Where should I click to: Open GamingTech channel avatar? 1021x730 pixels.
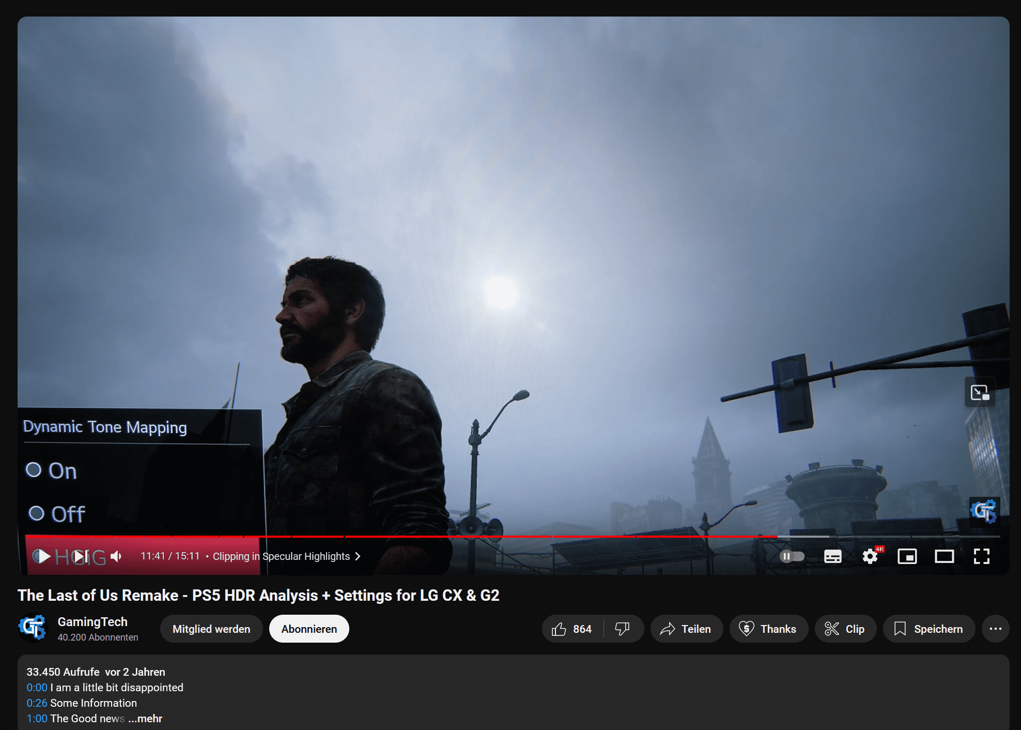tap(33, 628)
